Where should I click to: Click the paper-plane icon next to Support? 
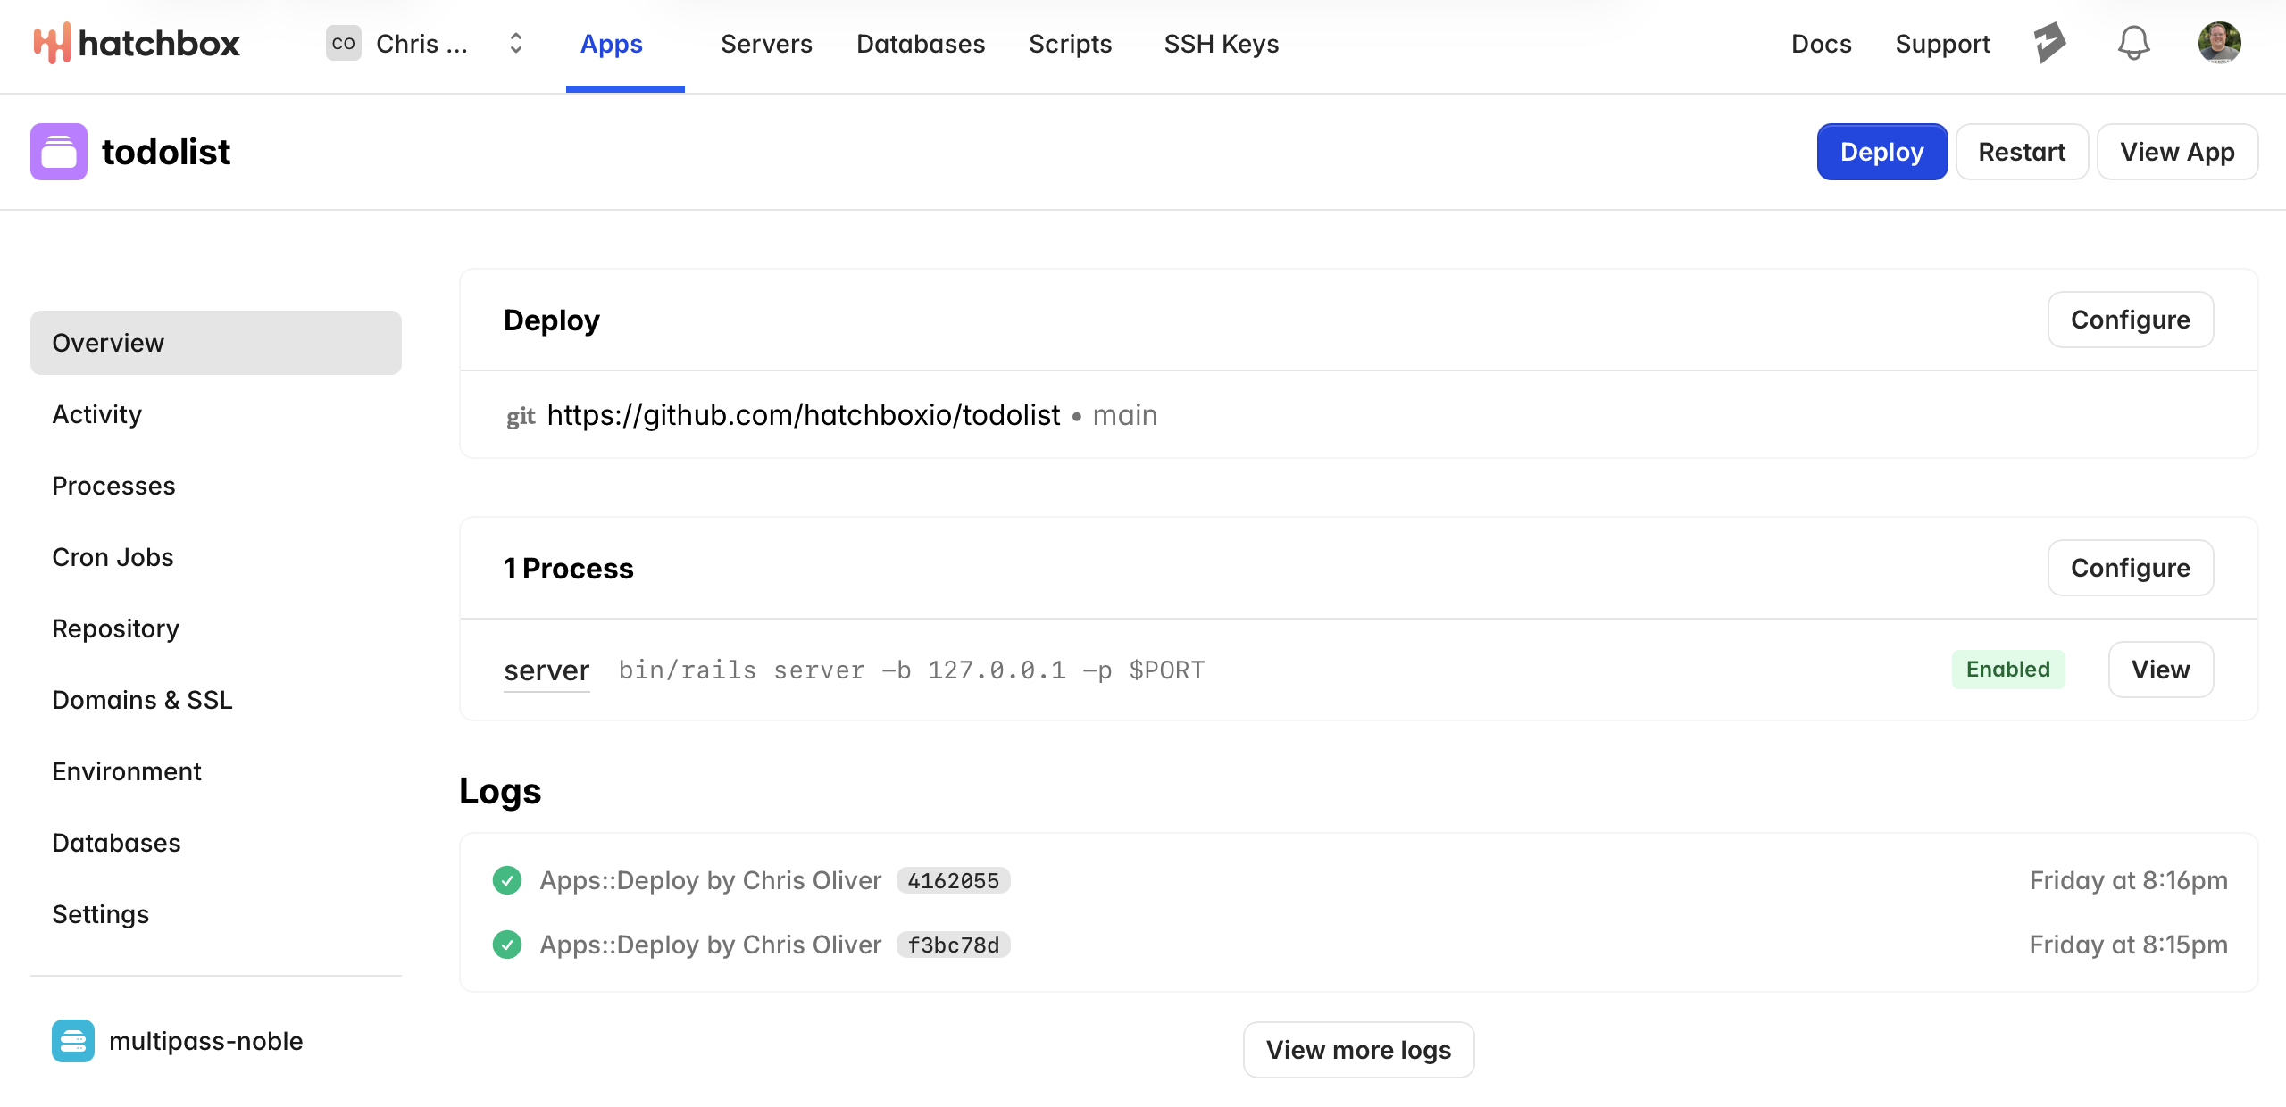[x=2049, y=43]
